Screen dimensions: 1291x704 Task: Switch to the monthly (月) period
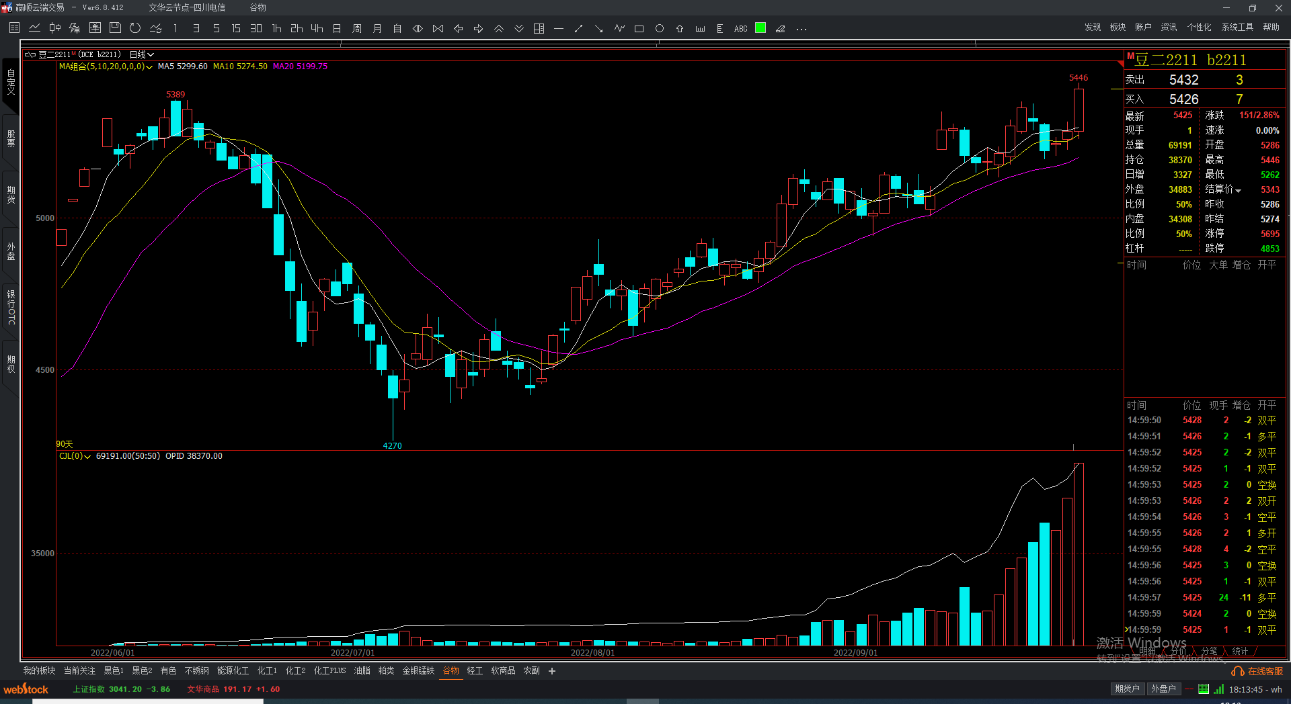[377, 28]
